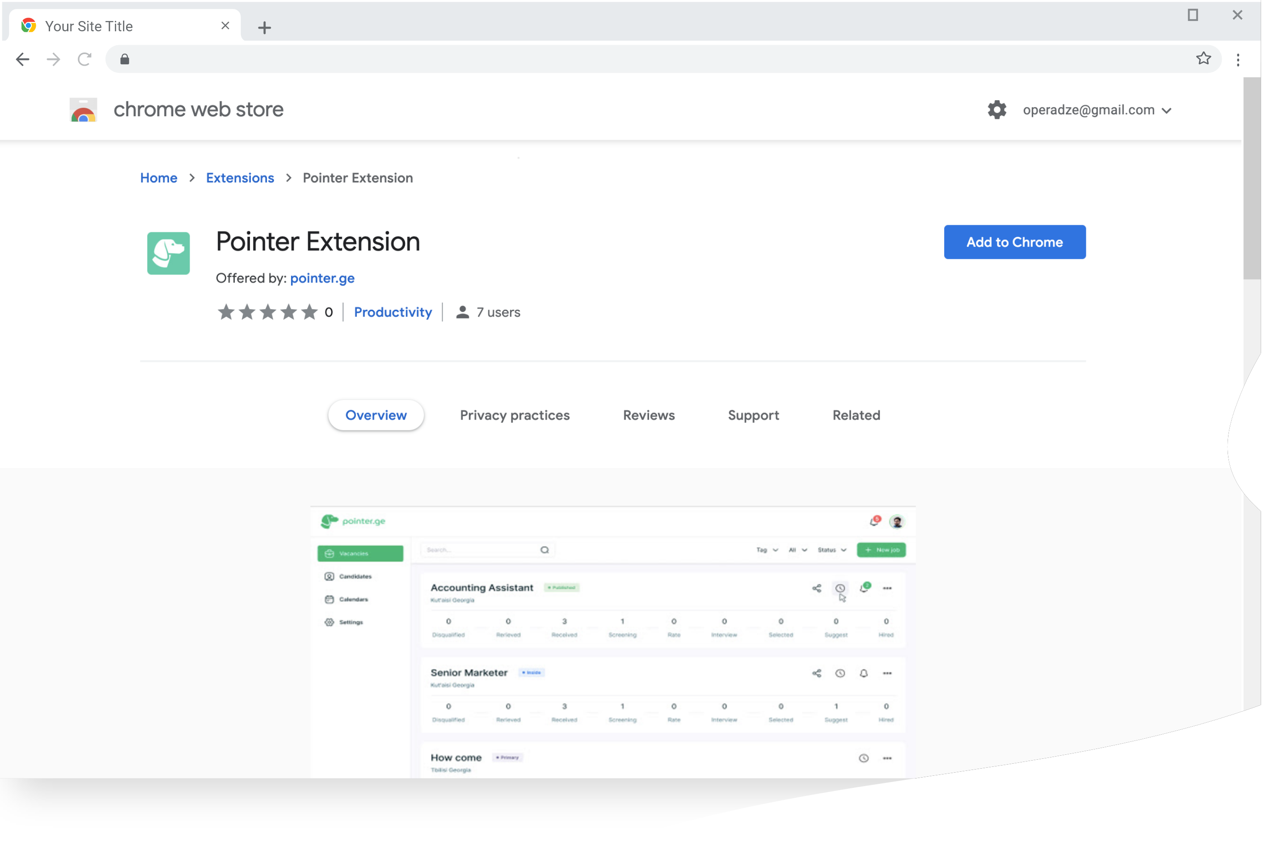Click the Accounting Assistant share icon
This screenshot has width=1262, height=850.
817,588
